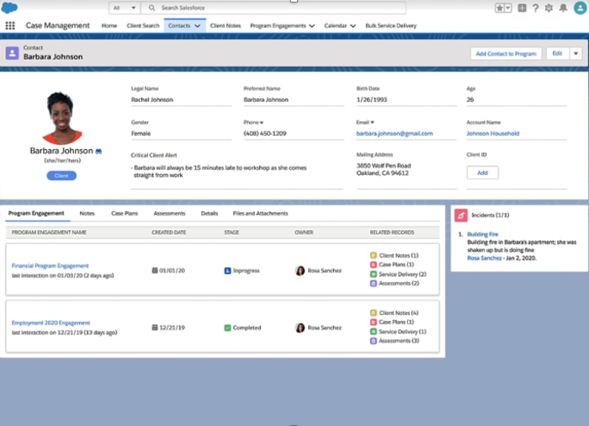The height and width of the screenshot is (426, 589).
Task: Open the Setup gear icon
Action: [x=549, y=8]
